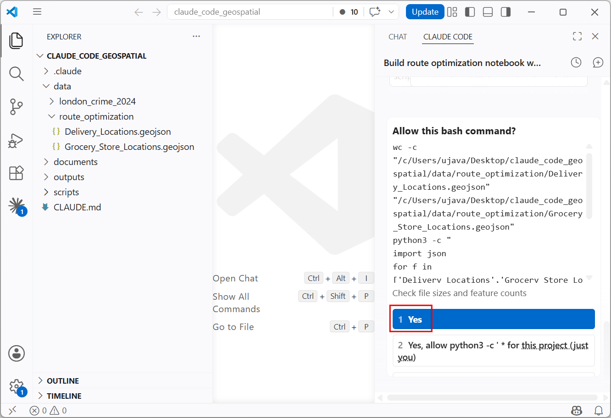Open the Extensions view
The height and width of the screenshot is (418, 611).
coord(17,173)
